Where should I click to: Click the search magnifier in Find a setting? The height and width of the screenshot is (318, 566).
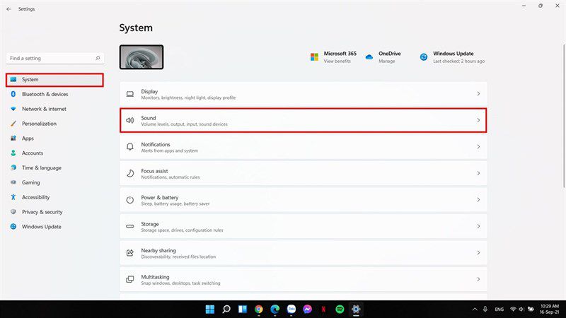(x=98, y=58)
